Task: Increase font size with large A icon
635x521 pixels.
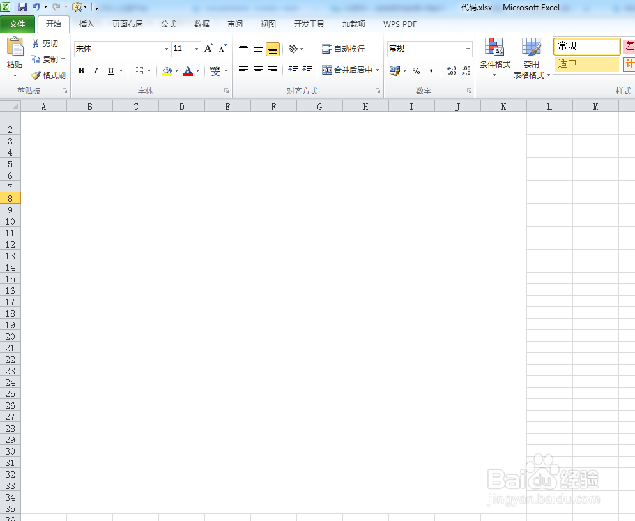Action: coord(208,49)
